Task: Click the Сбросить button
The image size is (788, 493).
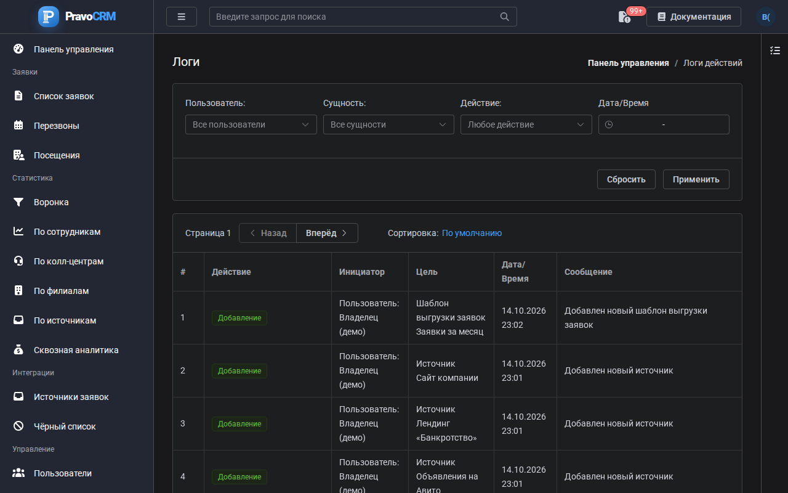Action: coord(626,179)
